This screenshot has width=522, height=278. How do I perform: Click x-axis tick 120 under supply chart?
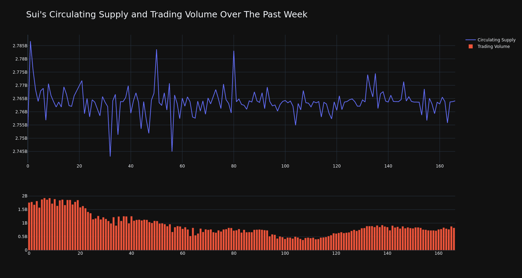[x=337, y=166]
